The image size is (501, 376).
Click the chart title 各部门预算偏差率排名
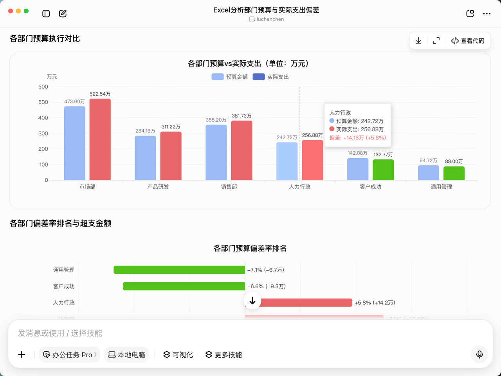250,248
